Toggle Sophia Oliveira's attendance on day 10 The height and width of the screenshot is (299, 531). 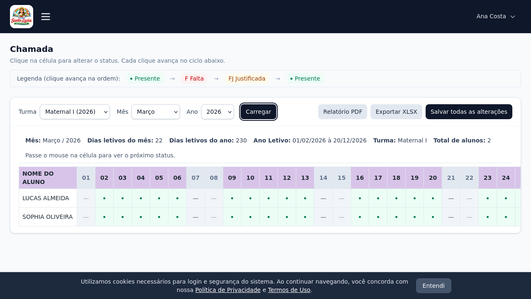(x=250, y=217)
